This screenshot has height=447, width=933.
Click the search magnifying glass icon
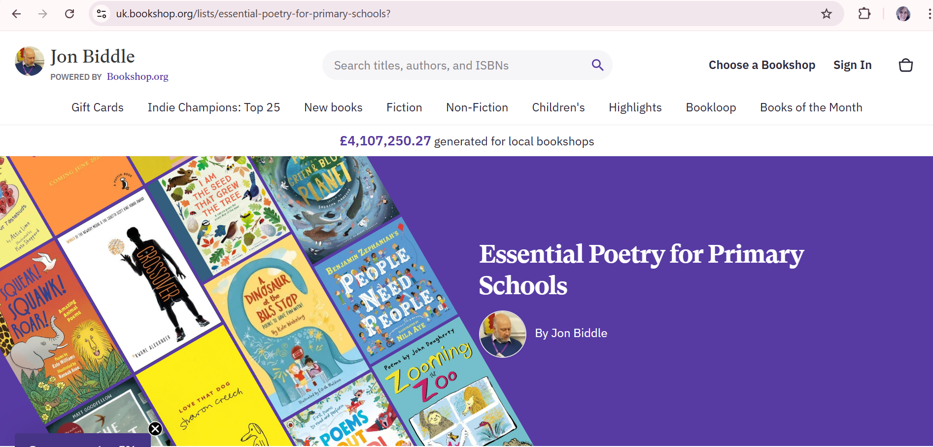(x=597, y=65)
